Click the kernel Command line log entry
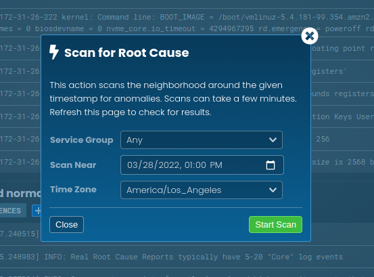The height and width of the screenshot is (277, 374). point(187,23)
